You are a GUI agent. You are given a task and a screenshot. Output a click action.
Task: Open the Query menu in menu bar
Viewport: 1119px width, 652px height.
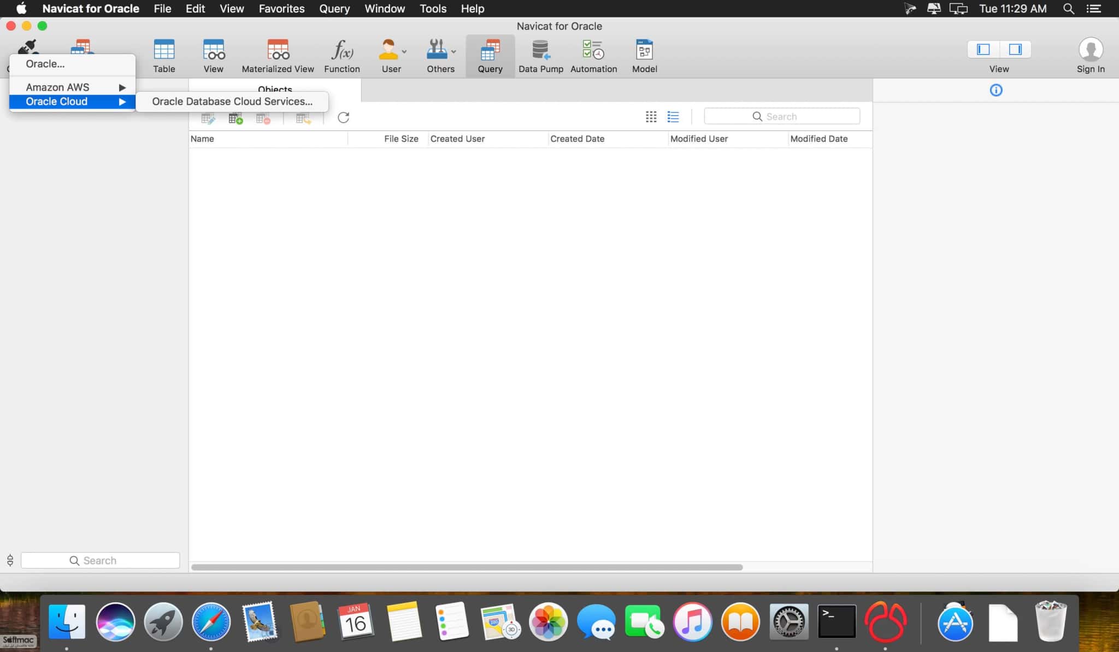pos(334,8)
